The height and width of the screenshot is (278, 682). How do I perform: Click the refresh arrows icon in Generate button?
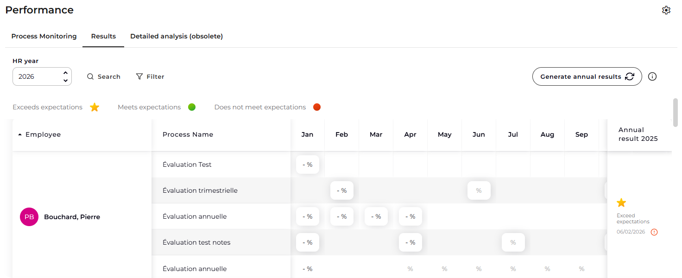pos(630,76)
